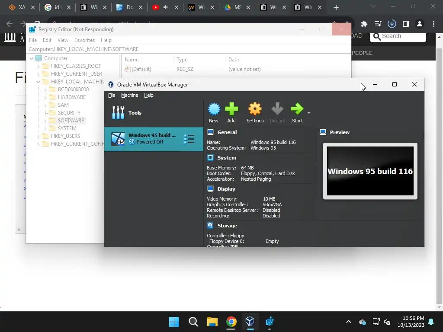Open the Start button dropdown arrow
This screenshot has height=332, width=443.
tap(309, 113)
